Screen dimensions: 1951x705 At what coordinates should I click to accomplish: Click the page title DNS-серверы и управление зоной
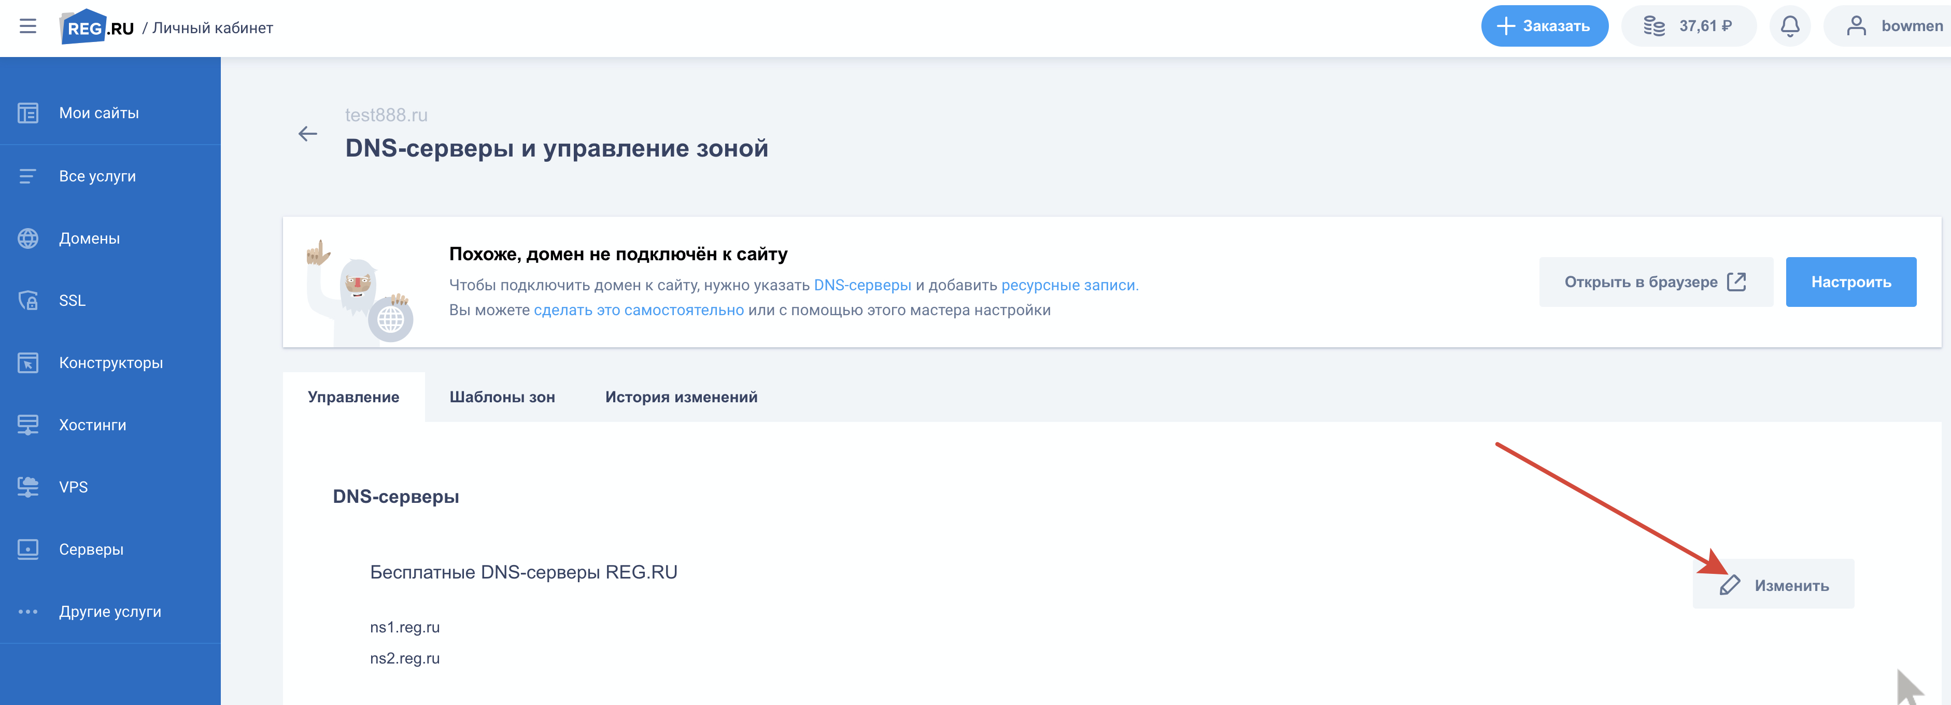tap(557, 148)
